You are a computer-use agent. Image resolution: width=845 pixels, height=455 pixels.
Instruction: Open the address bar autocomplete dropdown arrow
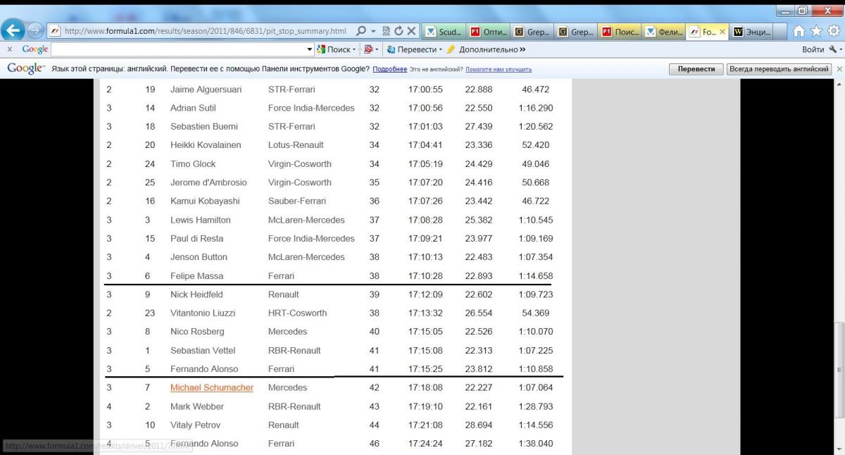tap(373, 32)
